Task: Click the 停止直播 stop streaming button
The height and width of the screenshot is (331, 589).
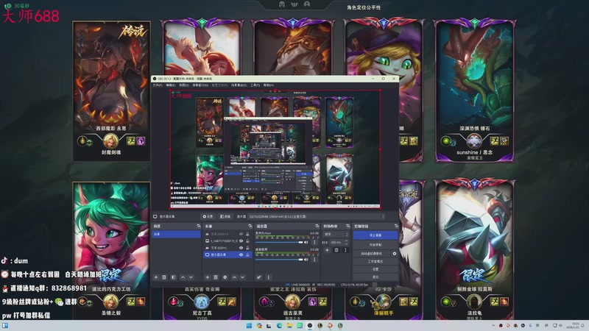Action: click(x=375, y=235)
